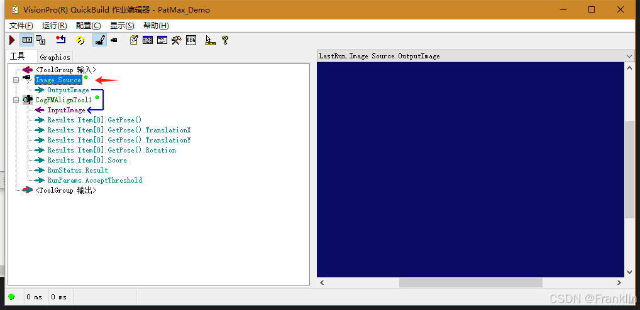
Task: Select the RunStatus.Result terminal
Action: point(77,170)
